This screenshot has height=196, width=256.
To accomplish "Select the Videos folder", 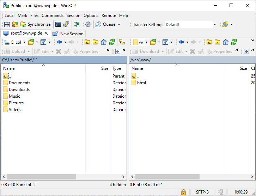I will click(x=12, y=110).
